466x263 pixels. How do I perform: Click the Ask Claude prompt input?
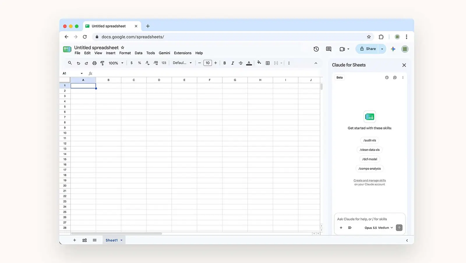[x=370, y=219]
